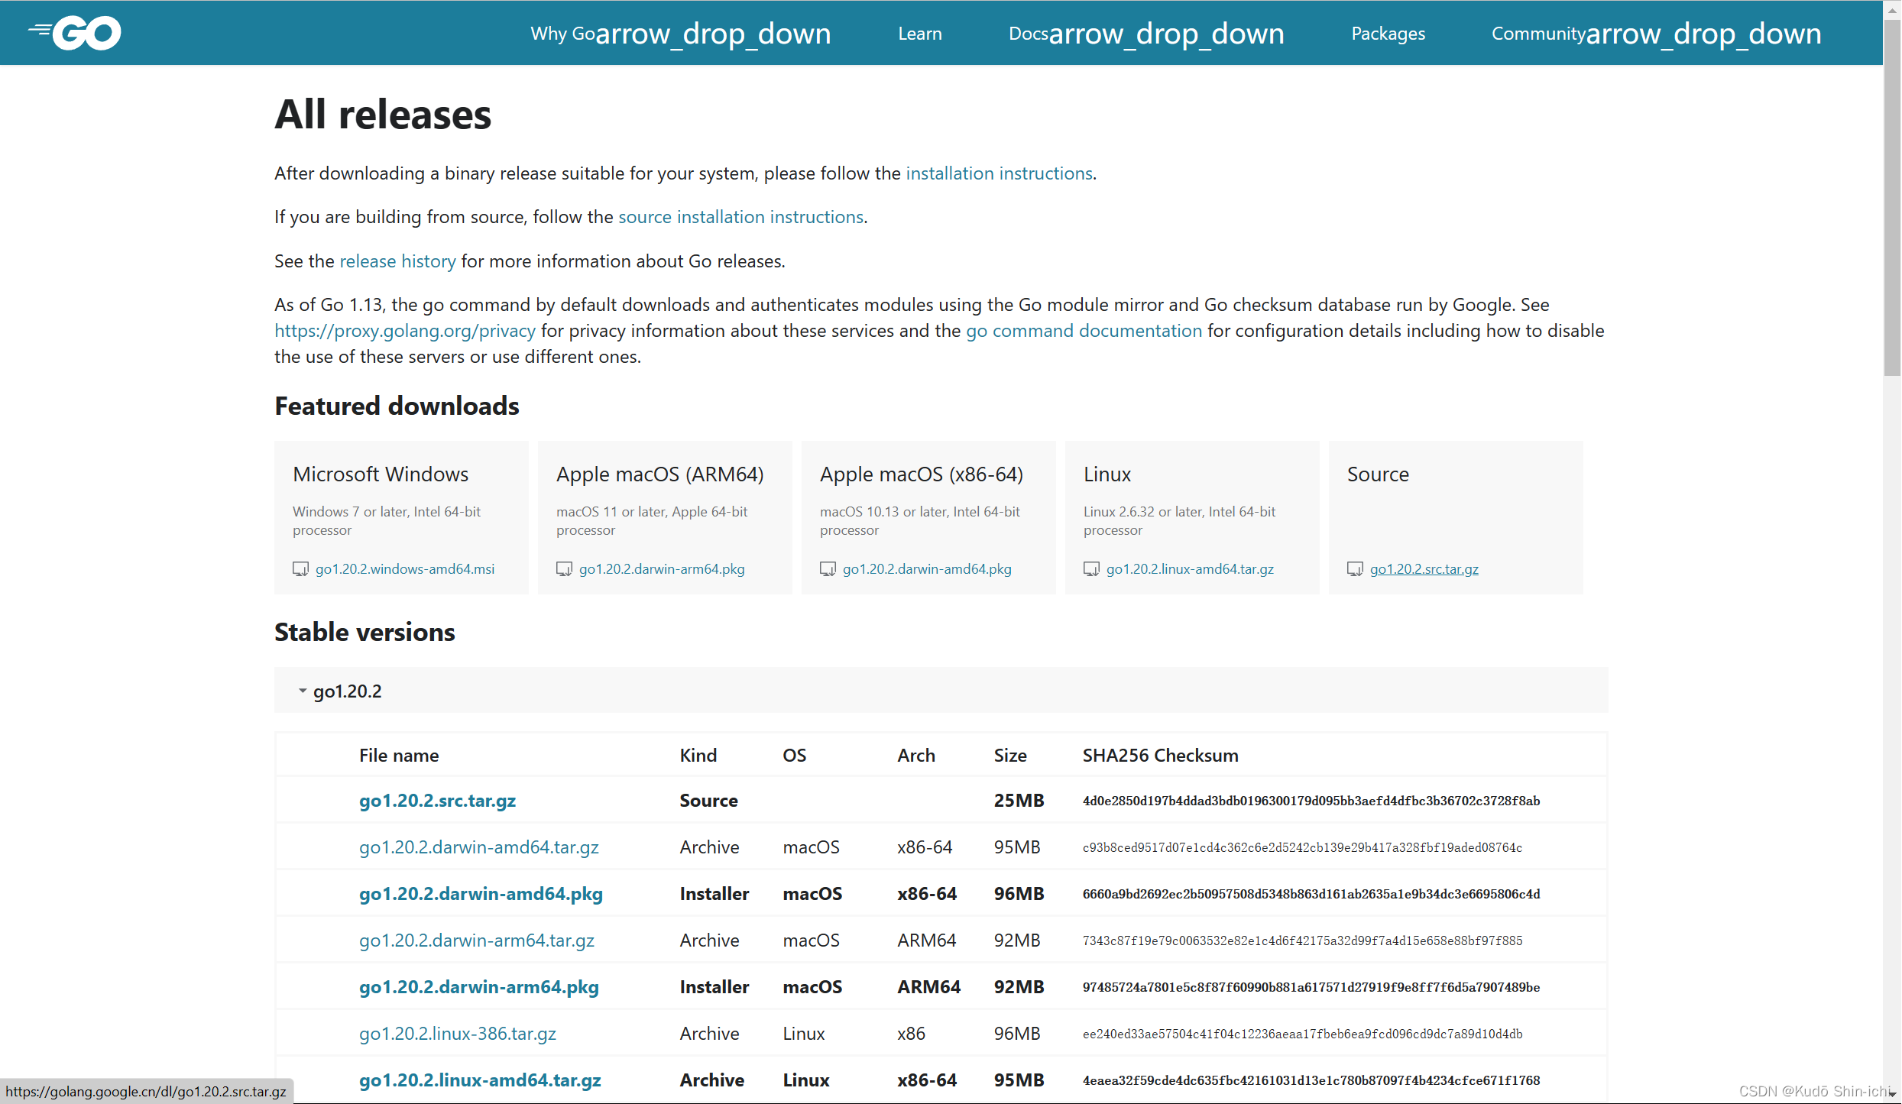Click the go command documentation link
Viewport: 1902px width, 1104px height.
(x=1084, y=331)
